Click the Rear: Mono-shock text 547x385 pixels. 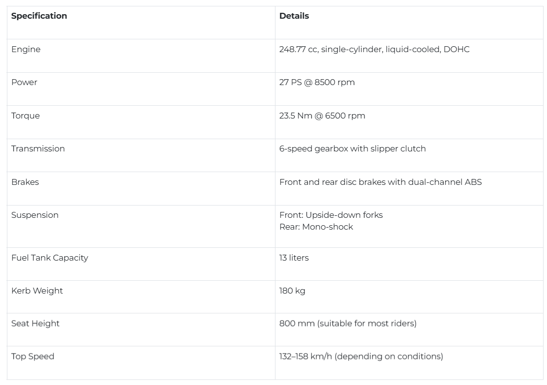316,227
